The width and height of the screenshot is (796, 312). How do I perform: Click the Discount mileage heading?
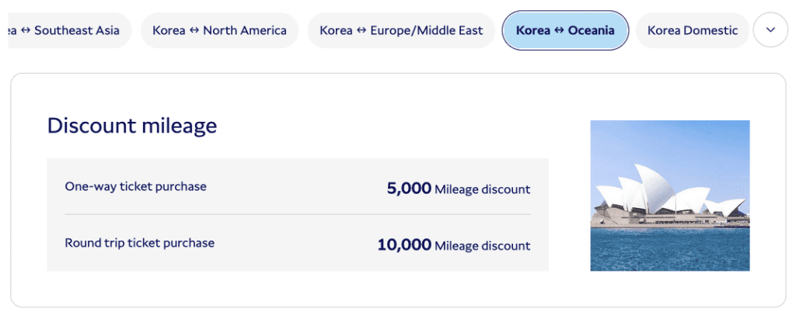pyautogui.click(x=132, y=126)
